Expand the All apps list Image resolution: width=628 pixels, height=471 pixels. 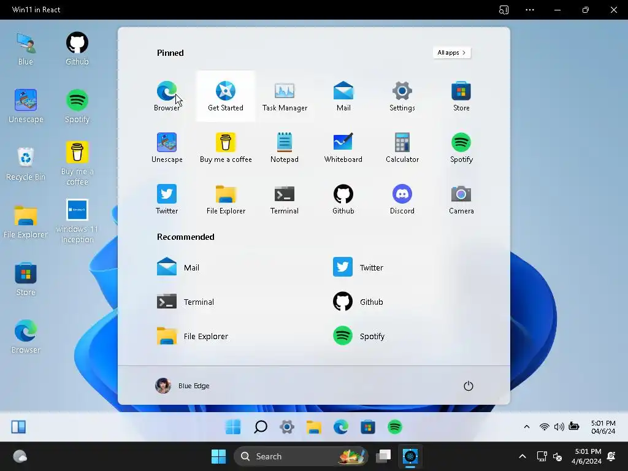coord(452,53)
